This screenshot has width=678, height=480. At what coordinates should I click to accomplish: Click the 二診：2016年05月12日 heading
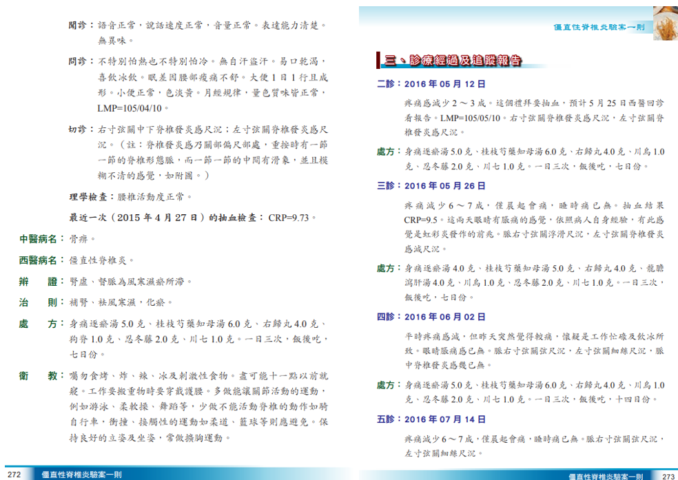[431, 84]
